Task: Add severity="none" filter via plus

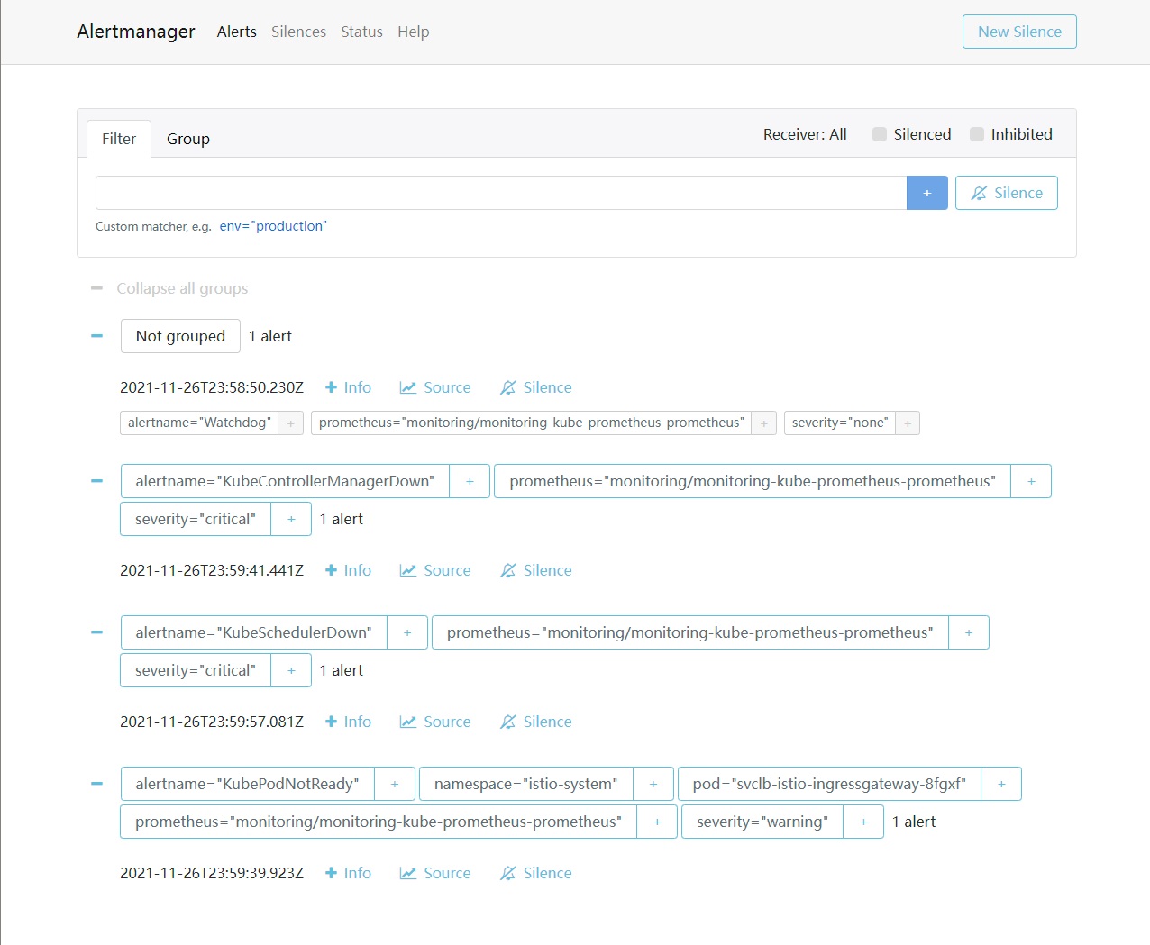Action: 908,423
